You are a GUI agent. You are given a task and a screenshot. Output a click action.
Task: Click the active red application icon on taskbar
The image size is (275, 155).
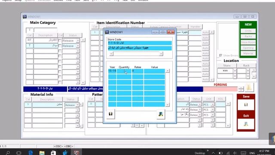click(x=76, y=153)
